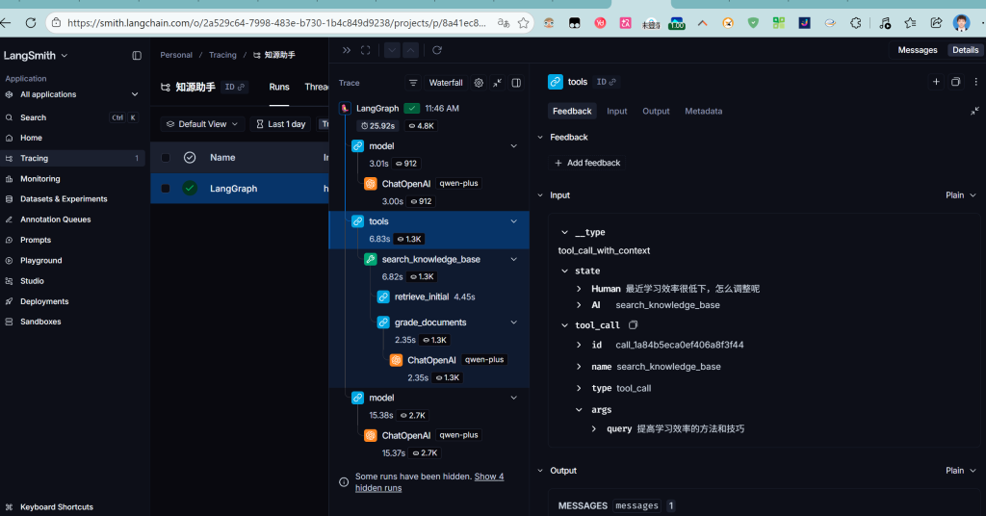986x516 pixels.
Task: Jump to the Output tab
Action: (656, 112)
